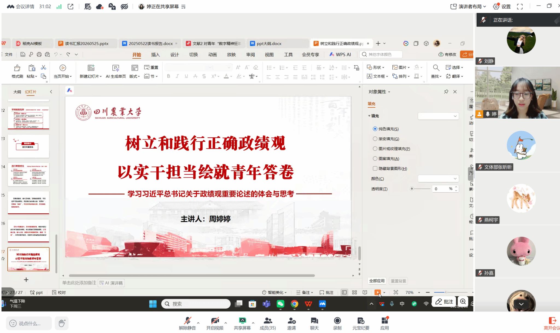Image resolution: width=560 pixels, height=333 pixels.
Task: Click the Windows Start button
Action: click(x=153, y=304)
